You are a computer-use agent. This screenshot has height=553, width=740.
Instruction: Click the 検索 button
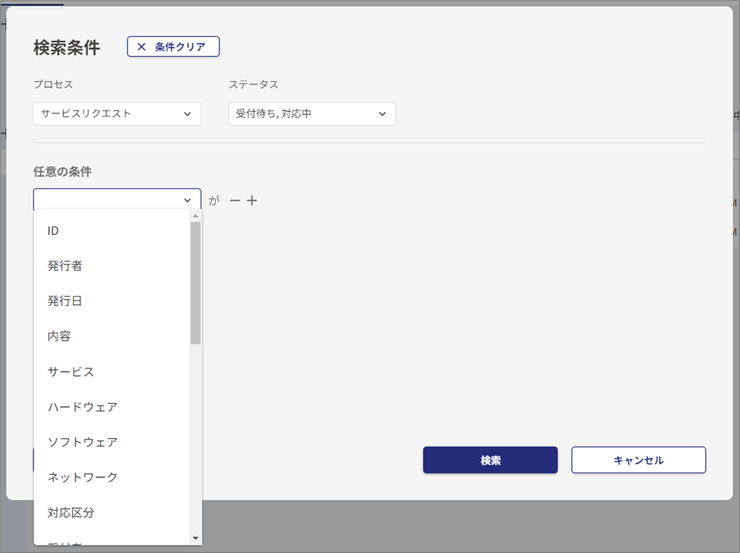[x=490, y=460]
